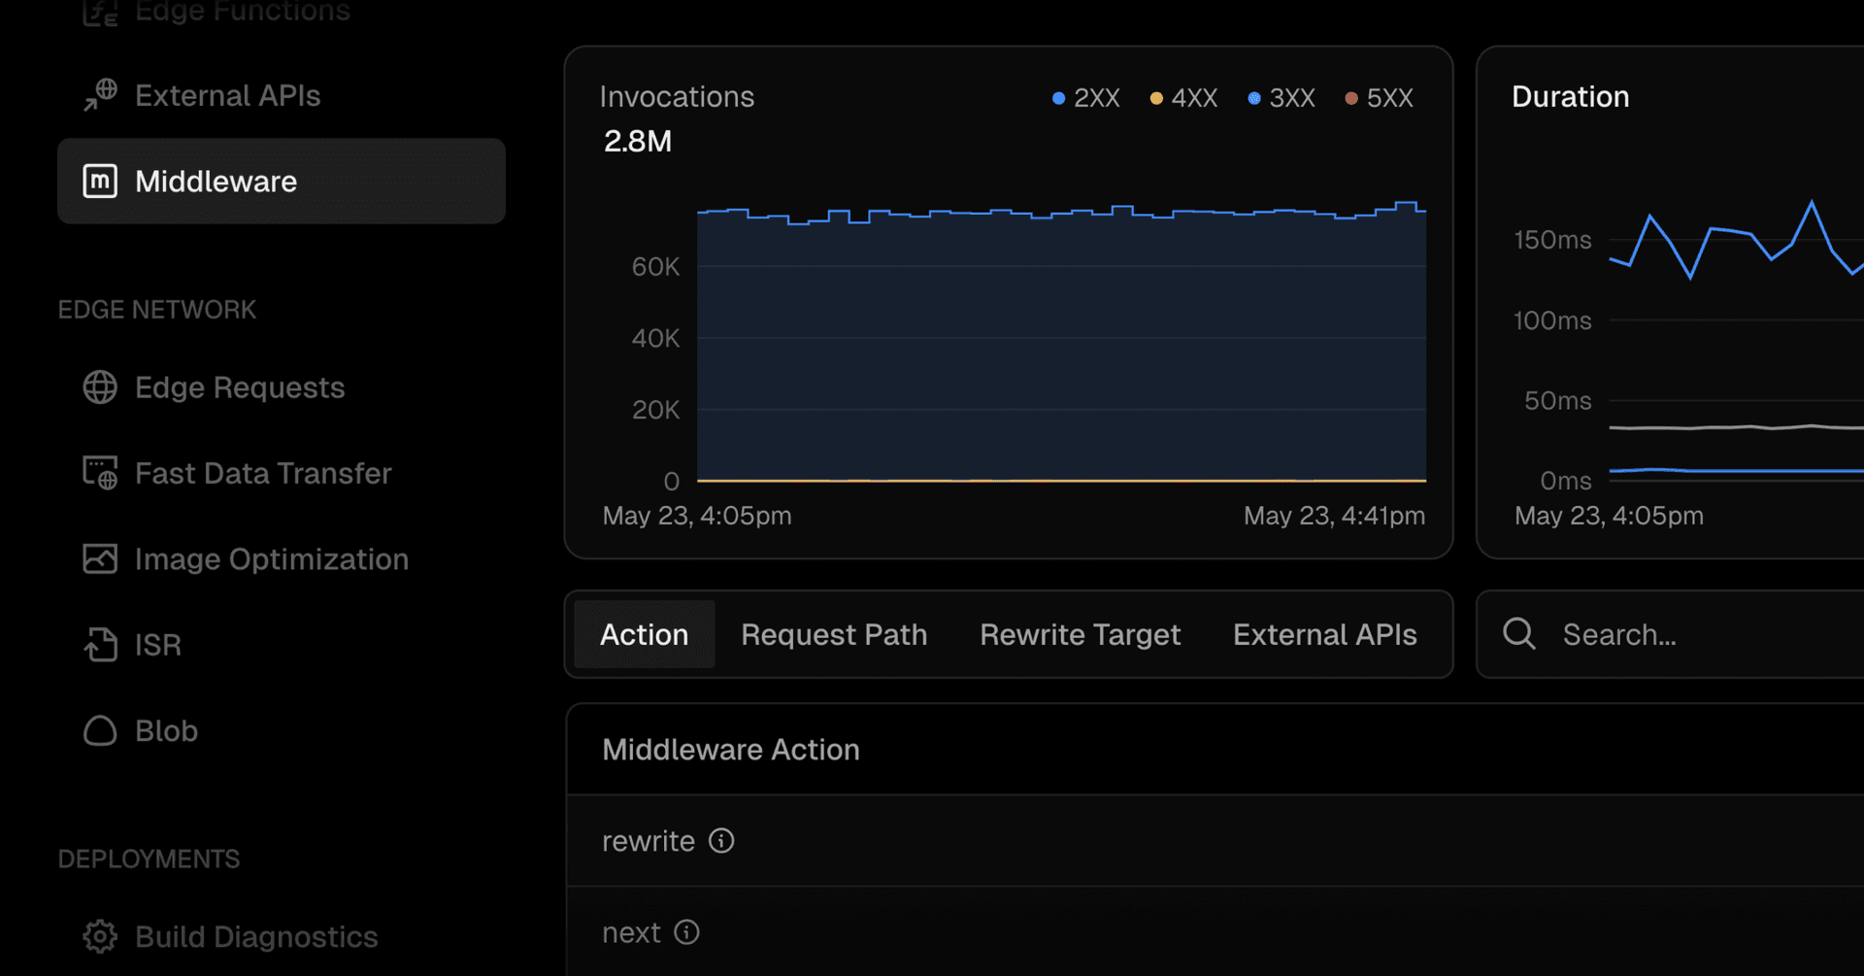Show info for next action
The width and height of the screenshot is (1864, 976).
click(x=686, y=932)
